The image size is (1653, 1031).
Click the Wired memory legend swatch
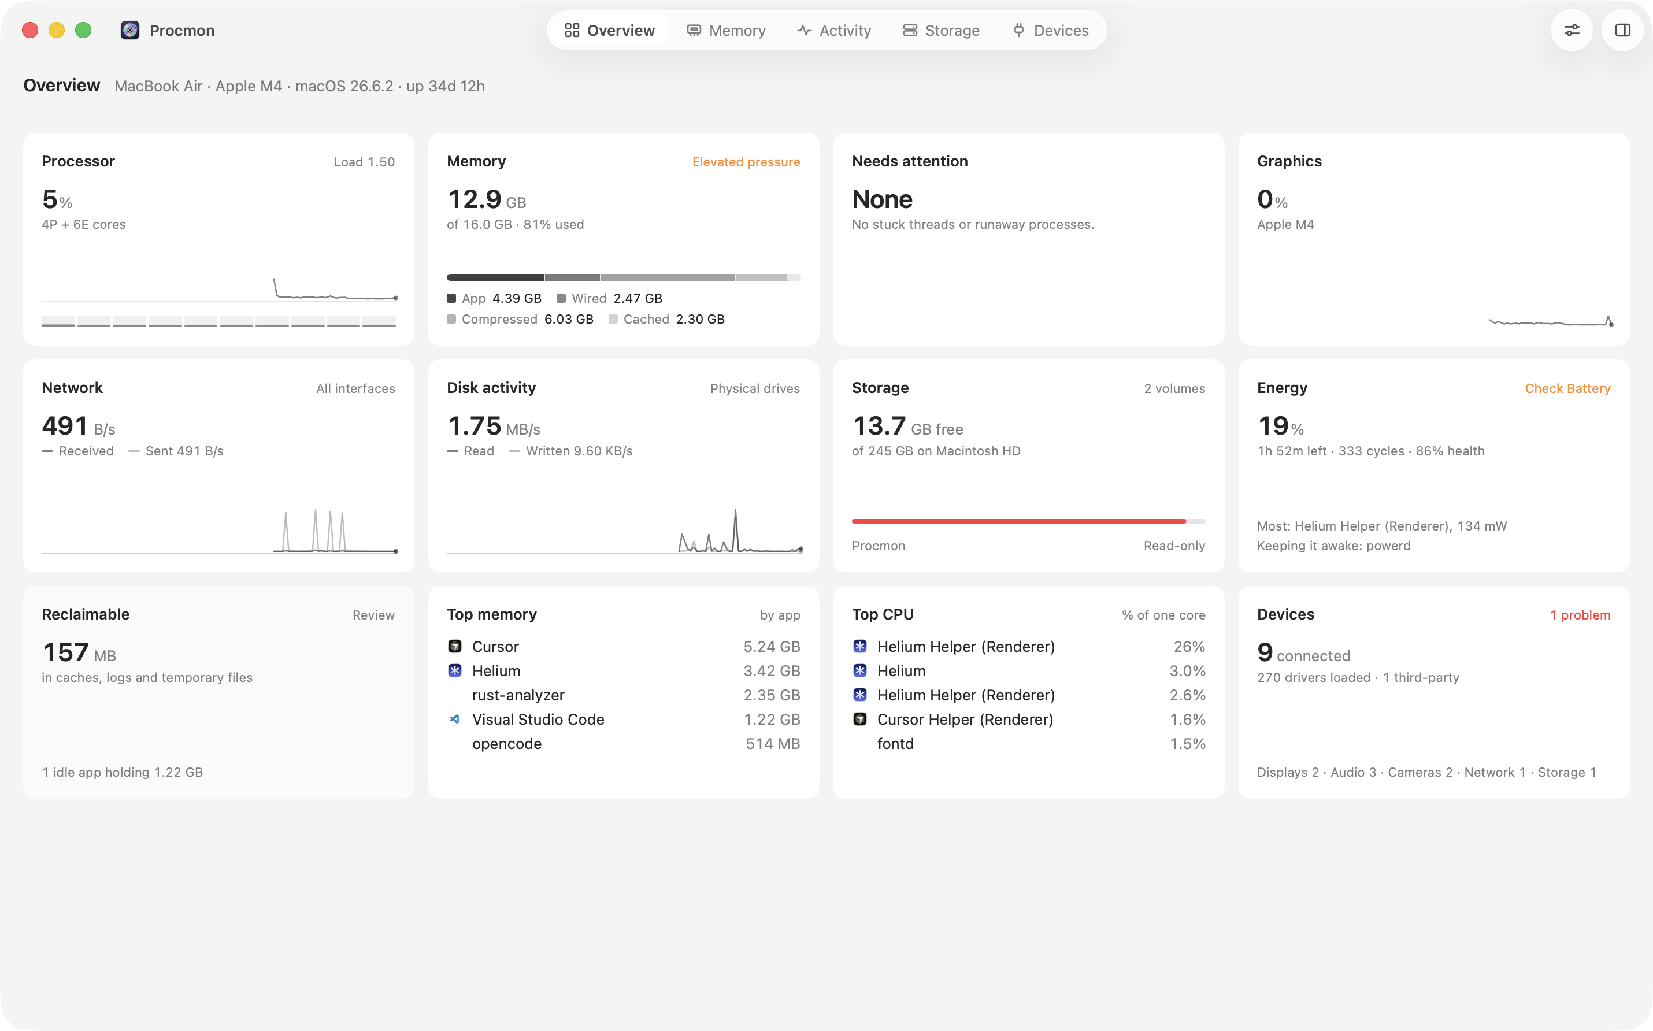point(561,298)
